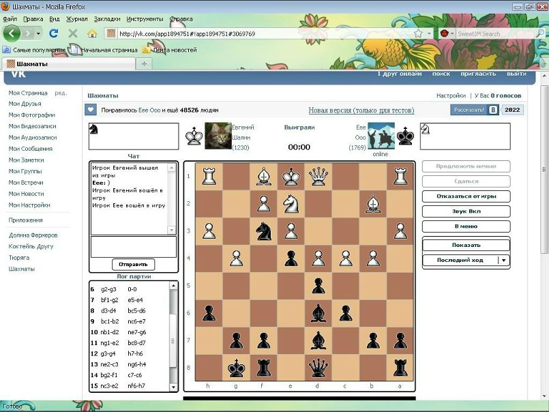This screenshot has width=549, height=412.
Task: Select the white knight on e2
Action: [x=291, y=204]
